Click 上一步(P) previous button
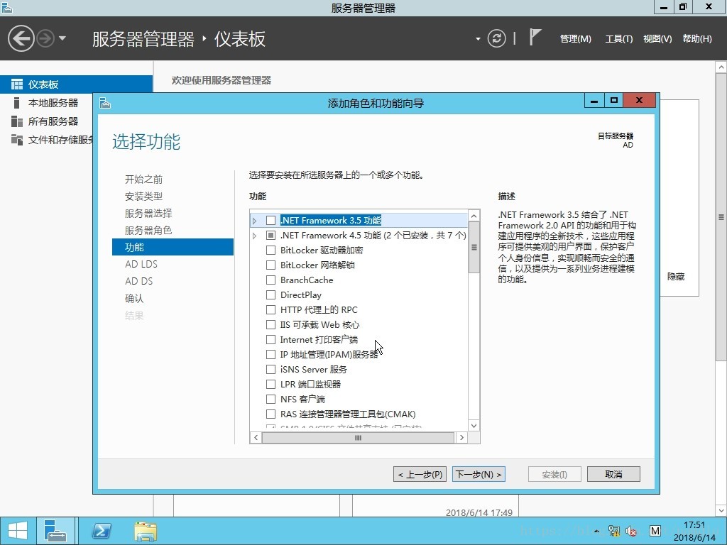727x545 pixels. pos(420,474)
